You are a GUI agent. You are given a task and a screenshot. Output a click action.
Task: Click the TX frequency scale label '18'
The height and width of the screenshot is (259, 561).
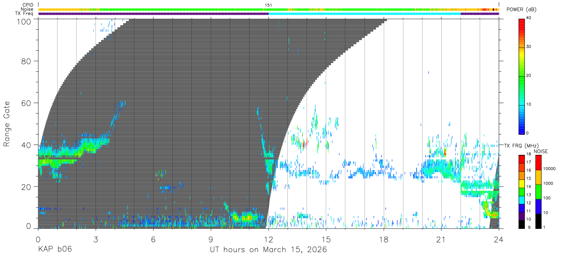[x=529, y=154]
